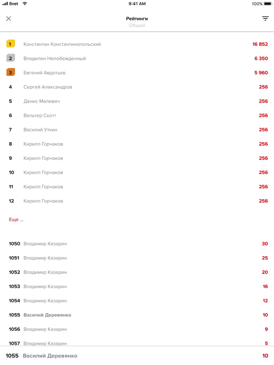
Task: Choose Вальтер Скотт from the list
Action: click(137, 115)
